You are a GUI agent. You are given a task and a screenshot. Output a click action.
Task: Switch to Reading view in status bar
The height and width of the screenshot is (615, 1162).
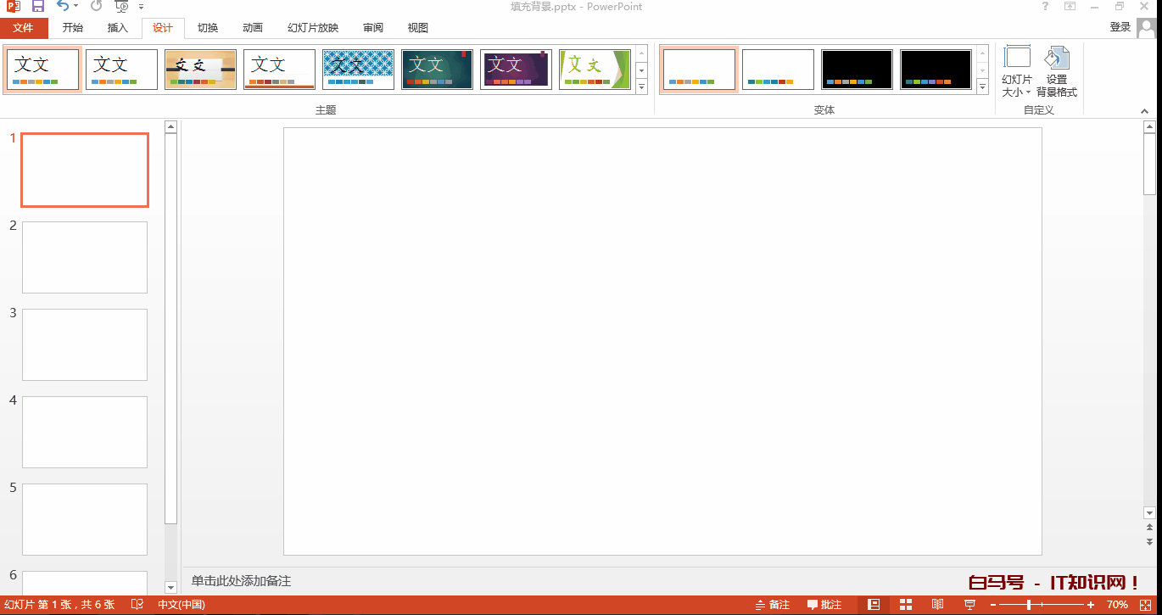937,605
